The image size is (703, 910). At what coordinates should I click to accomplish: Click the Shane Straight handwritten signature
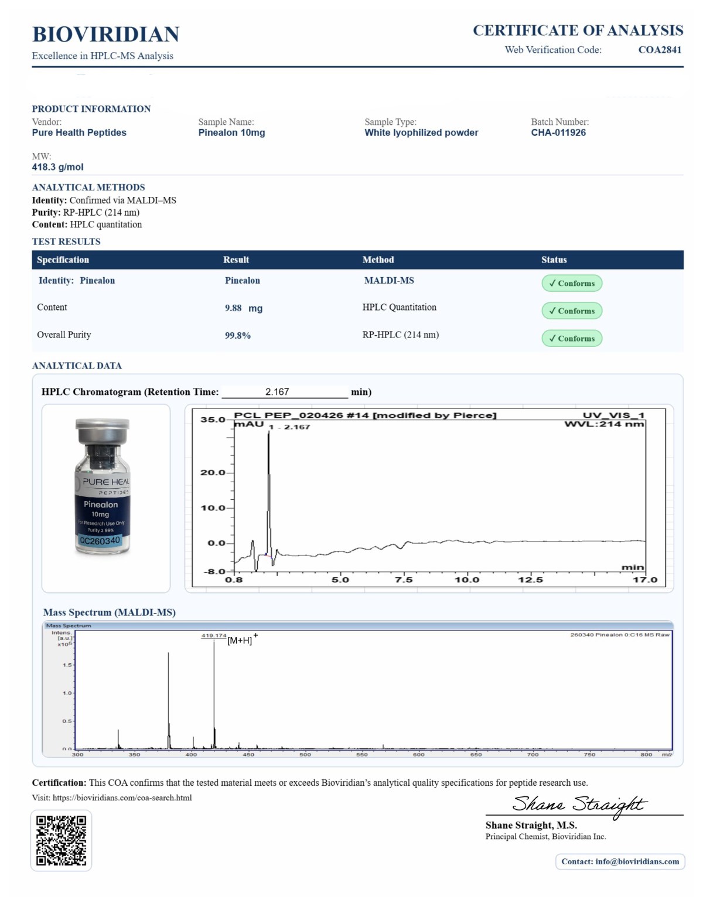(x=578, y=804)
